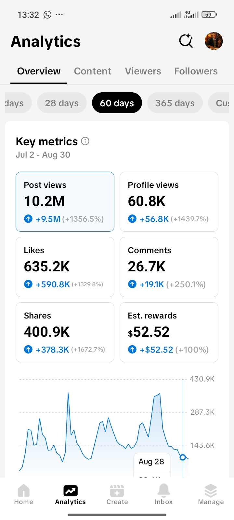Tap the profile avatar picture
The image size is (234, 520).
(214, 41)
